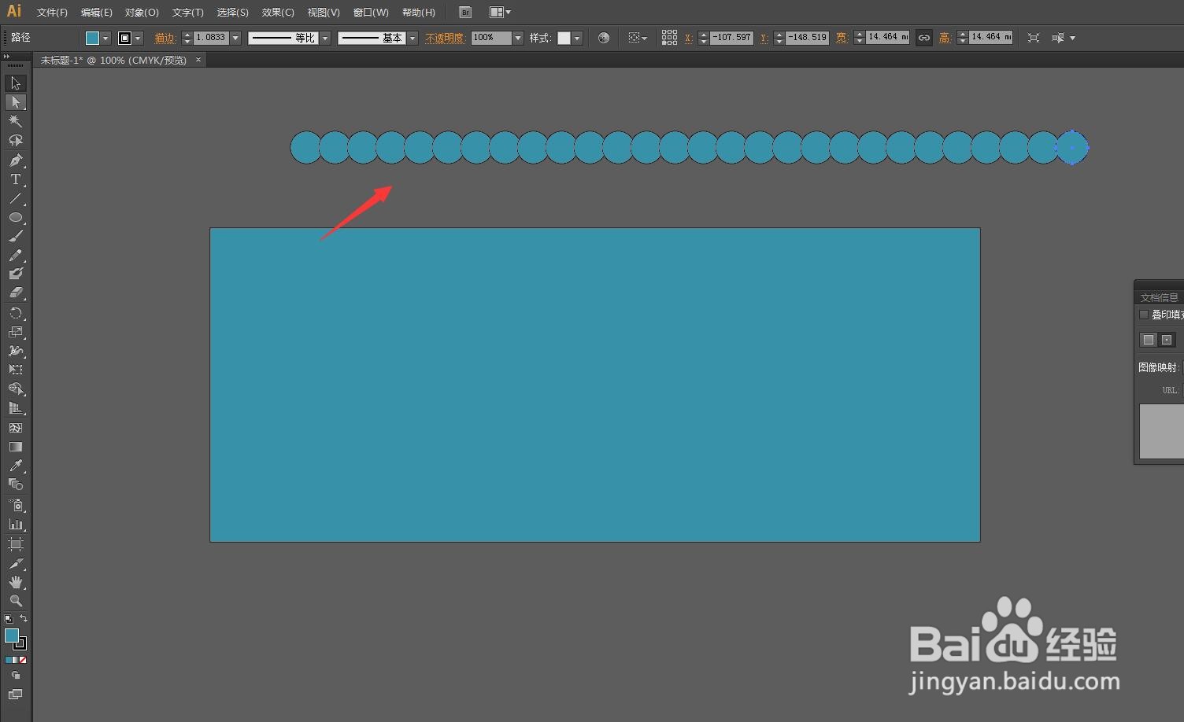Open stroke color dropdown in control bar
Screen dimensions: 1184x722
(139, 38)
